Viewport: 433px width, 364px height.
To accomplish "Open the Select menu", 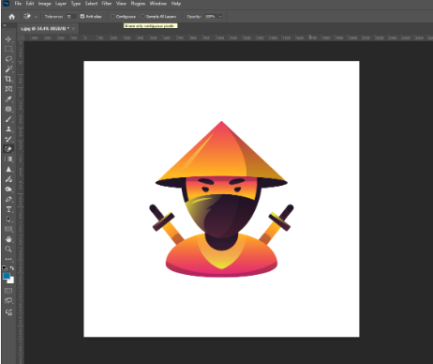I will tap(91, 4).
